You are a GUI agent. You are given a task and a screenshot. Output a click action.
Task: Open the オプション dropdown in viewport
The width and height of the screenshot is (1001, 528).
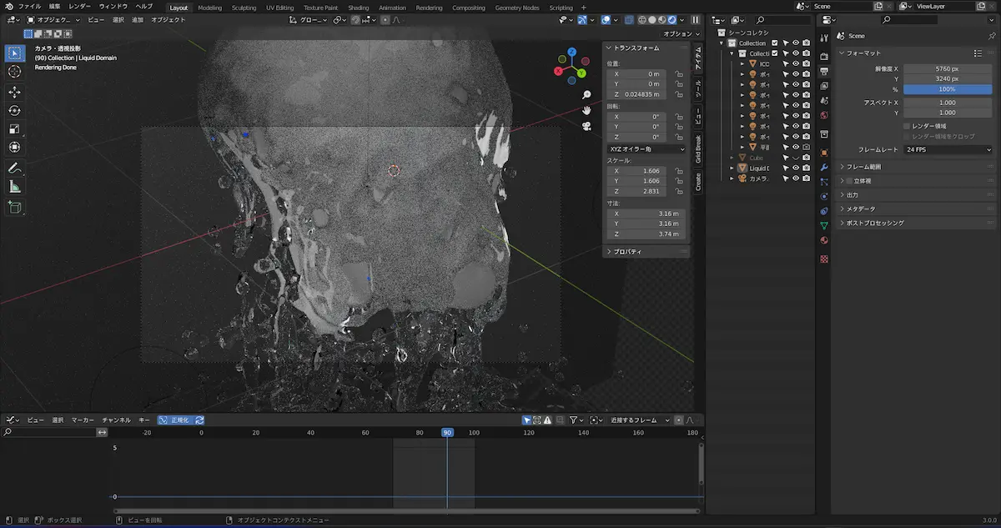[x=680, y=34]
